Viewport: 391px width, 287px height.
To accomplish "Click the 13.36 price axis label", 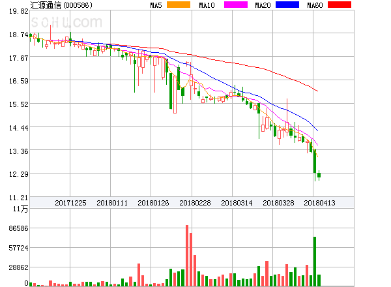I will click(19, 151).
